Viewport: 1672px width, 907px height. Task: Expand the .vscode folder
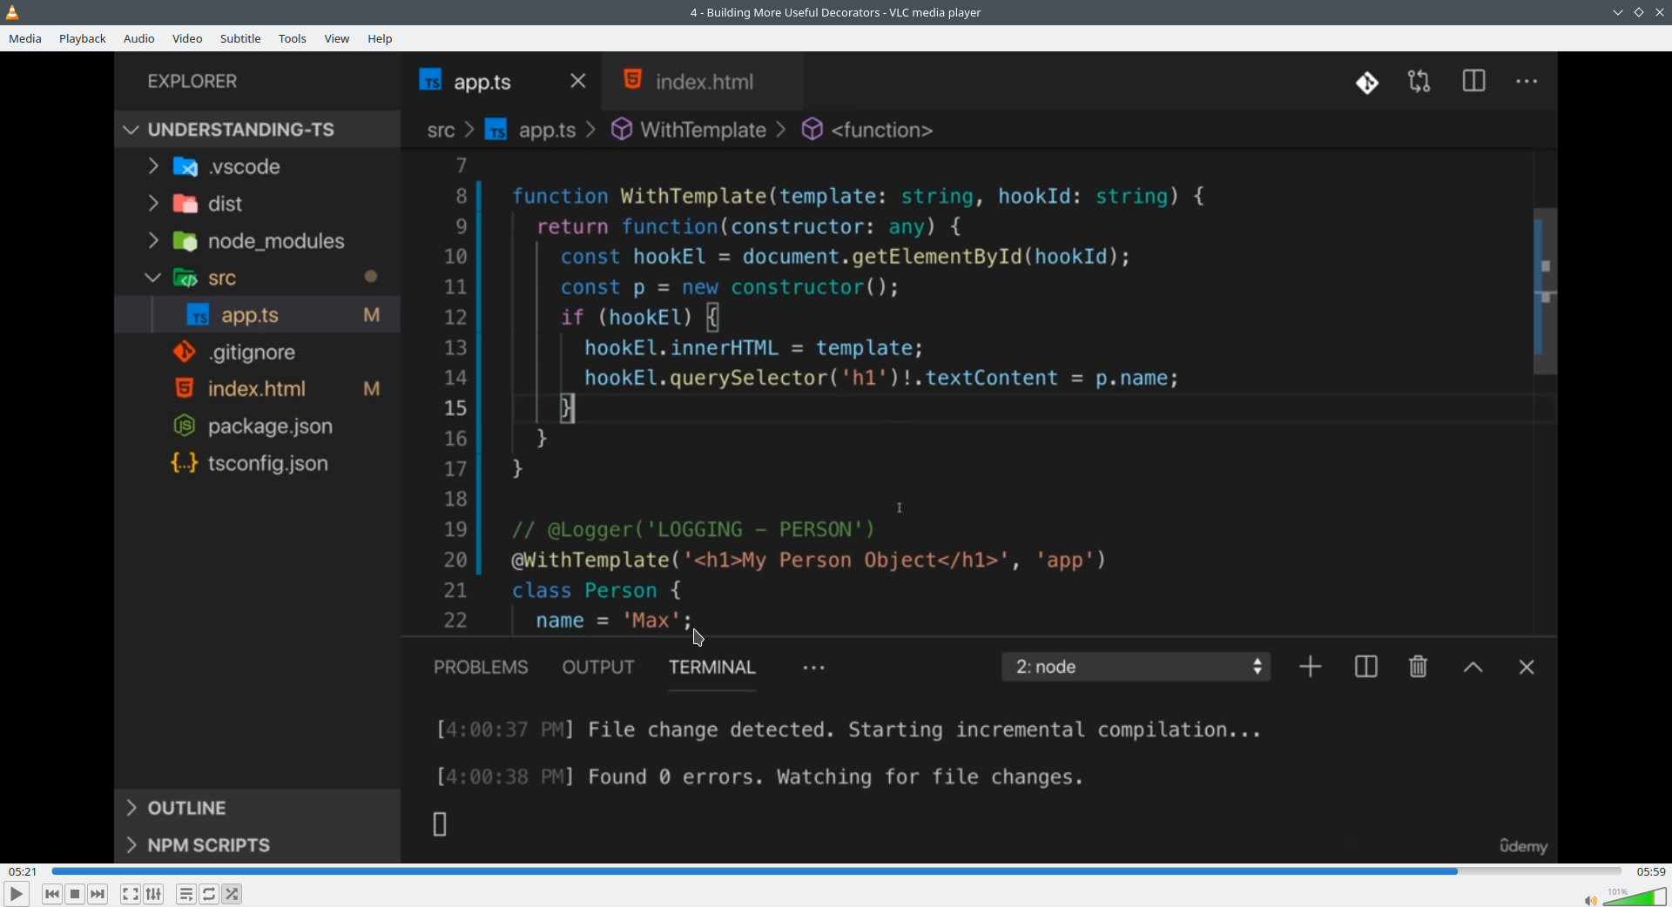tap(258, 166)
